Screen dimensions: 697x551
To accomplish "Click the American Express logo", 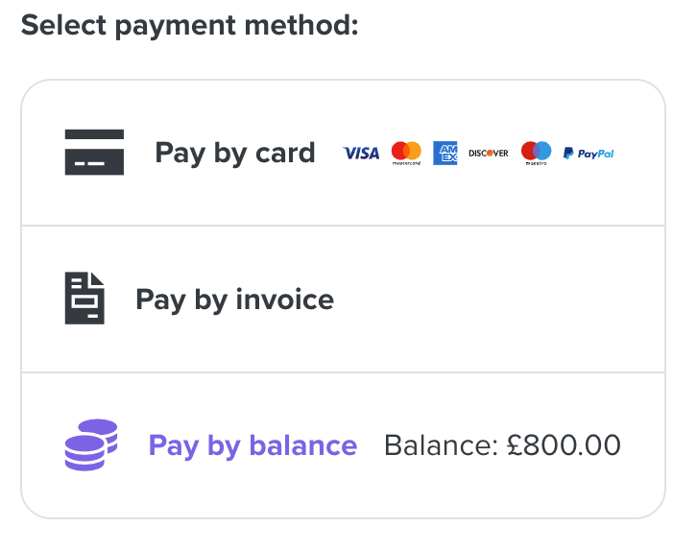I will [445, 153].
